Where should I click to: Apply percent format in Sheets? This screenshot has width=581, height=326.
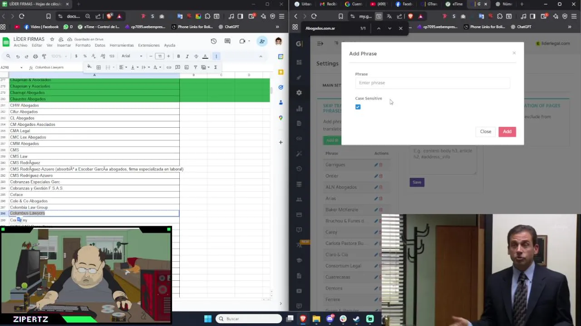[85, 56]
